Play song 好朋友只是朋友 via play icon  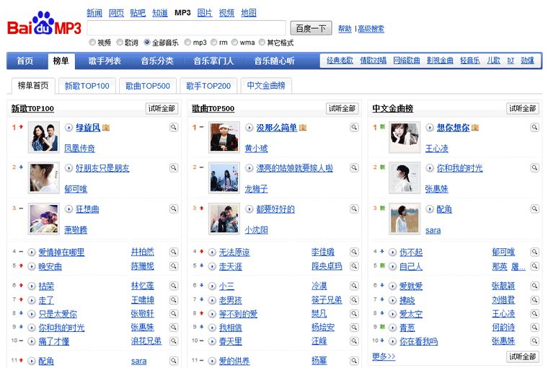coord(68,168)
